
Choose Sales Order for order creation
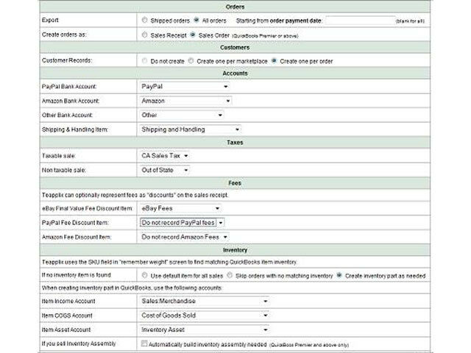click(193, 35)
